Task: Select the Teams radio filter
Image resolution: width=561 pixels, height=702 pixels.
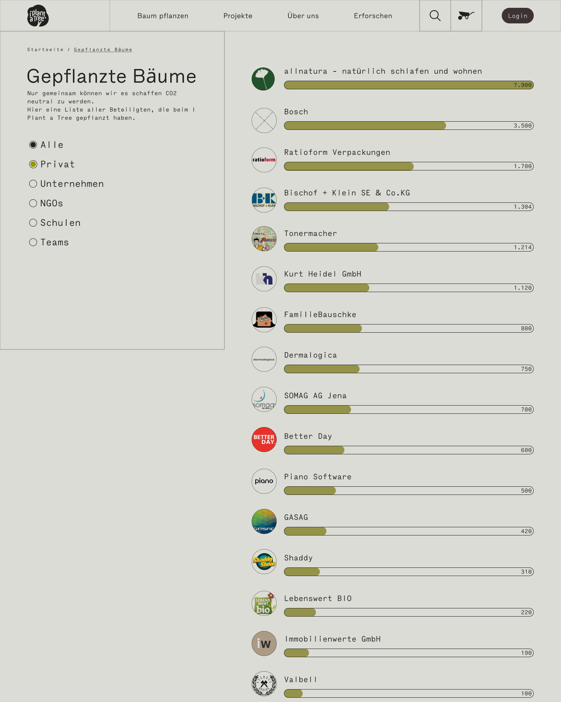Action: [33, 242]
